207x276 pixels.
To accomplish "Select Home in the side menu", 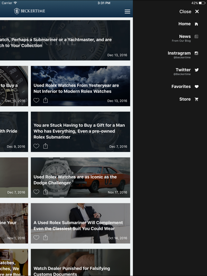I will click(x=184, y=24).
